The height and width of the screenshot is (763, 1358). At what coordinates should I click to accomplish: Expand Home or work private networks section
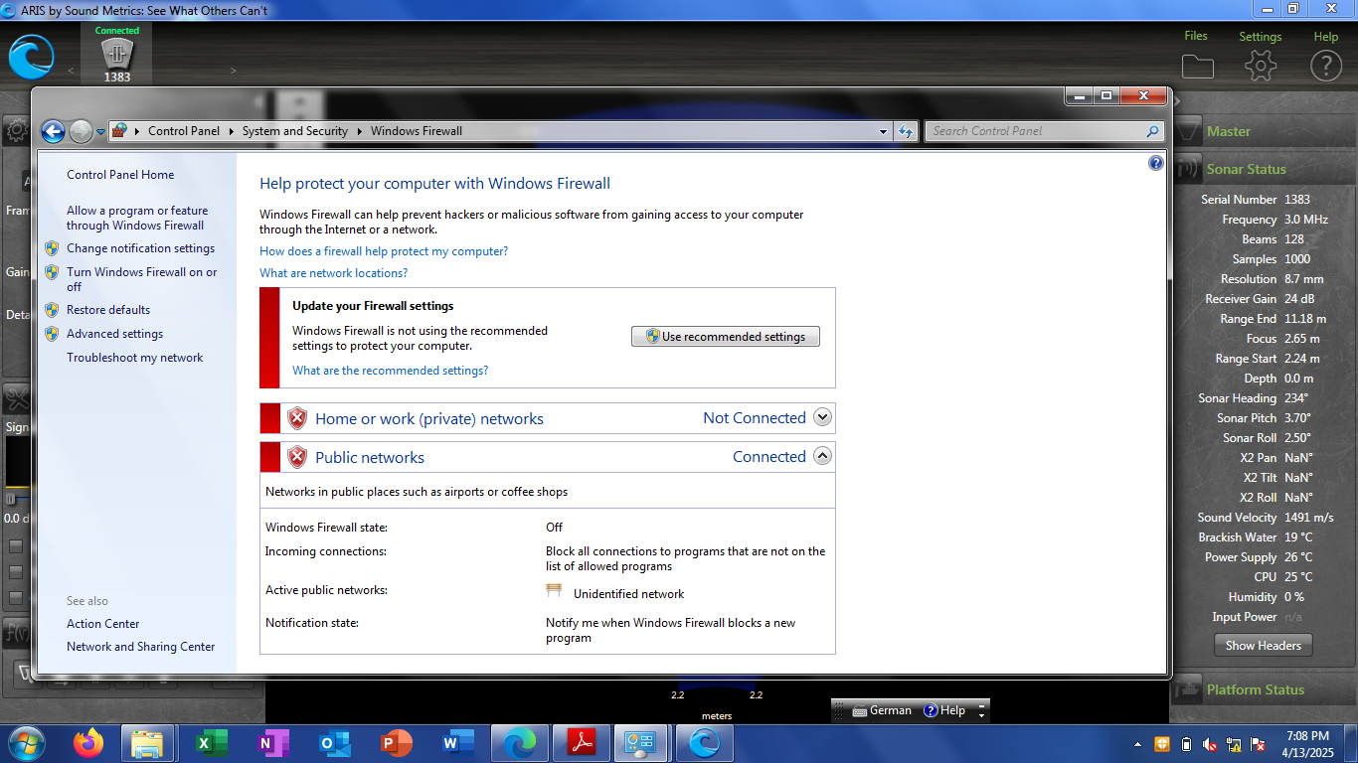tap(822, 417)
